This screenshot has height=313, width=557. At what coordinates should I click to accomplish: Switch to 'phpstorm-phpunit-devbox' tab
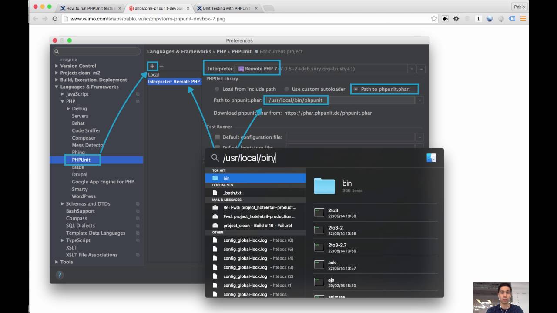click(158, 8)
